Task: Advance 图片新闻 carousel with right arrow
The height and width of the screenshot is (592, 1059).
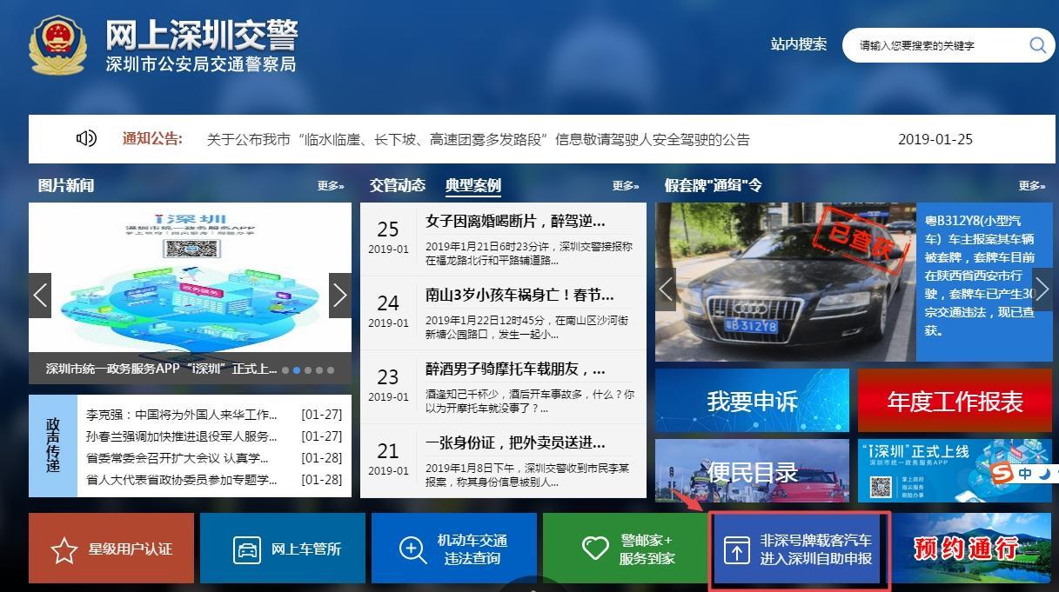Action: [x=339, y=296]
